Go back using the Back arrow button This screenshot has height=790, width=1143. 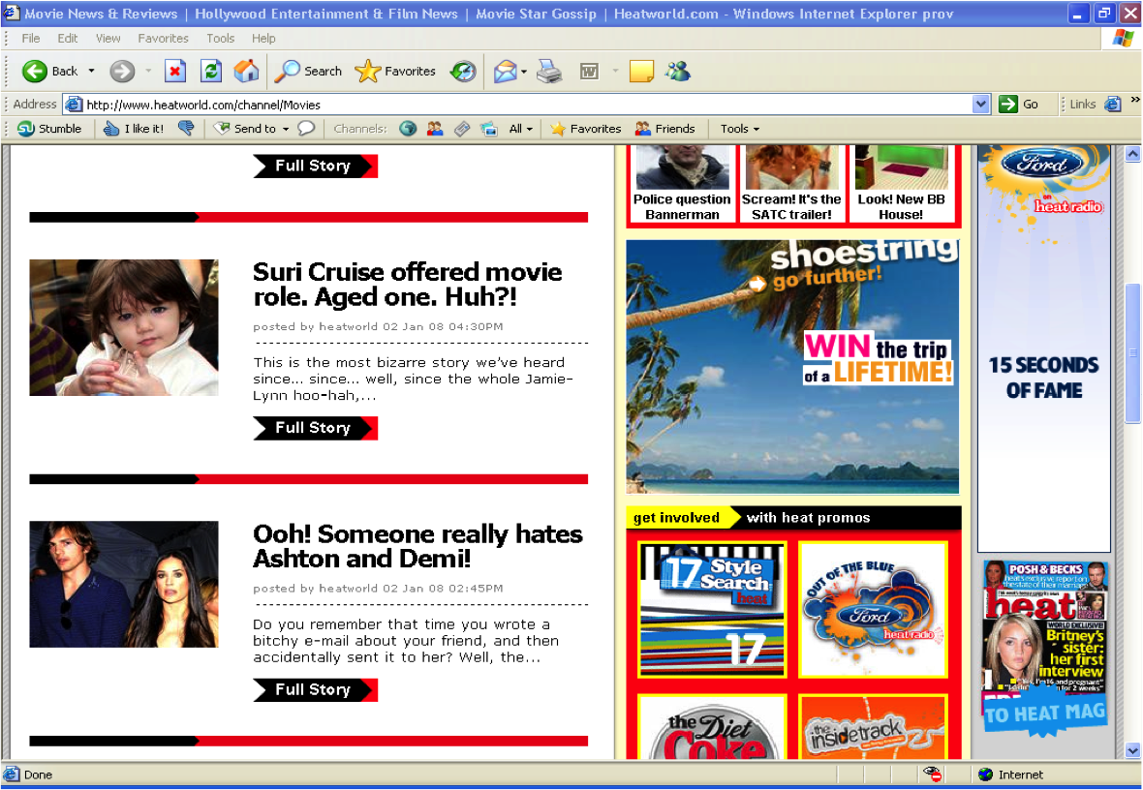click(49, 71)
